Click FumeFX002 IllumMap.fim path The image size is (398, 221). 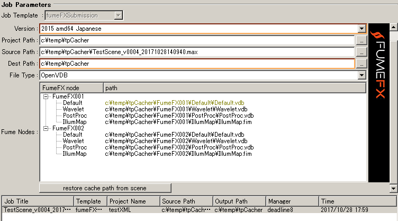(x=178, y=154)
